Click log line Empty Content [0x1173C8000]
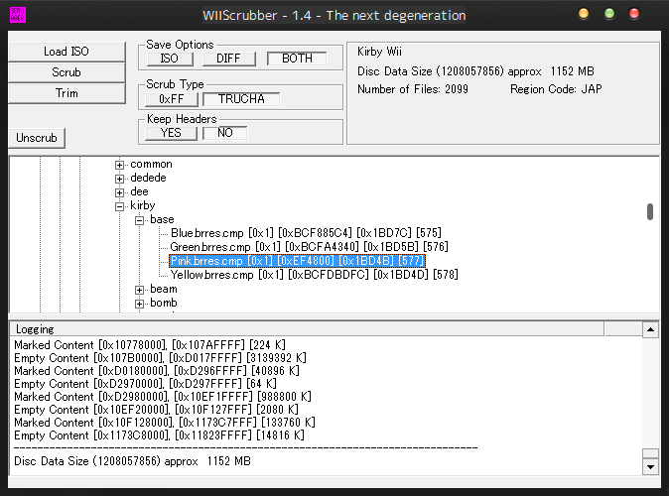The width and height of the screenshot is (669, 496). (159, 435)
